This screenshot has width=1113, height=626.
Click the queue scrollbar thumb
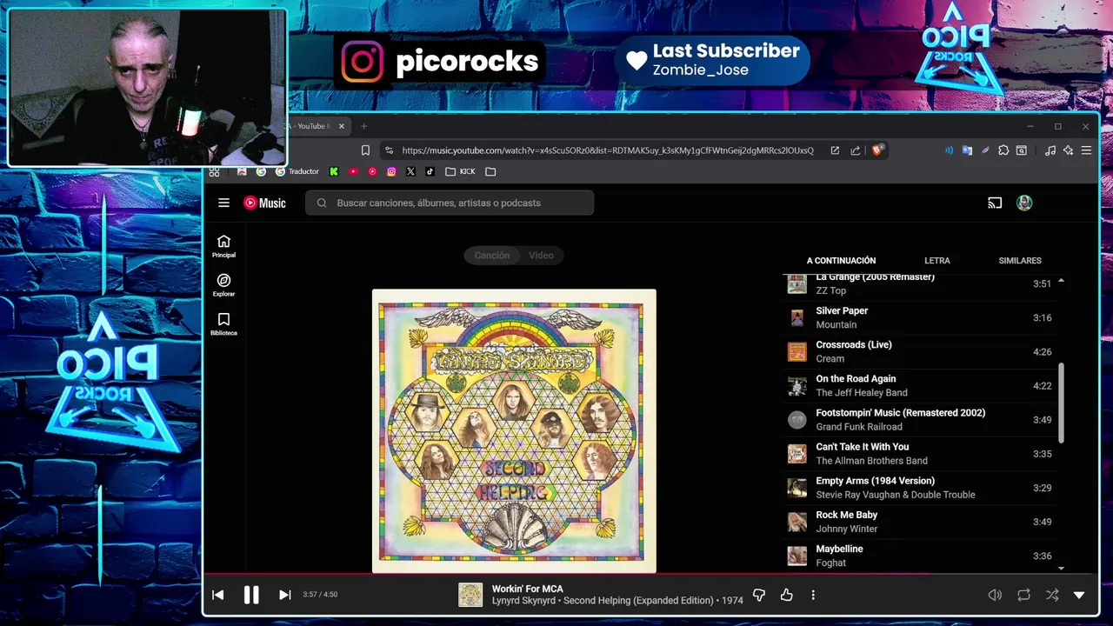[1061, 403]
